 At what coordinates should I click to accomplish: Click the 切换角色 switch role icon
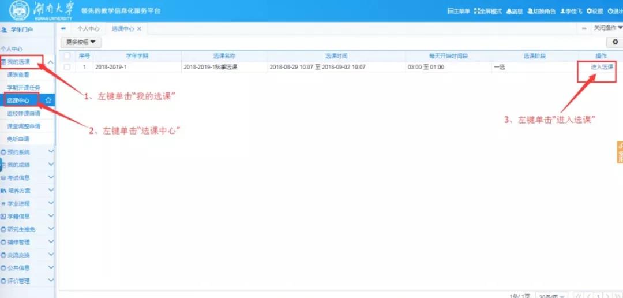(x=529, y=11)
